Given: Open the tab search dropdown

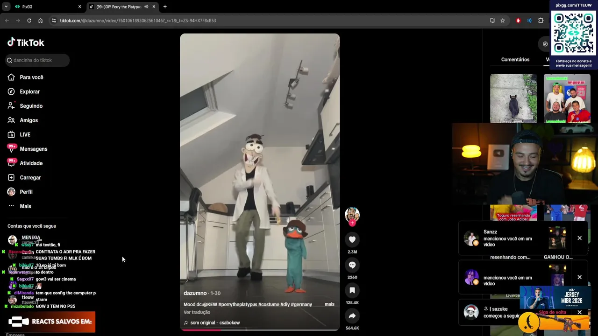Looking at the screenshot, I should coord(6,7).
